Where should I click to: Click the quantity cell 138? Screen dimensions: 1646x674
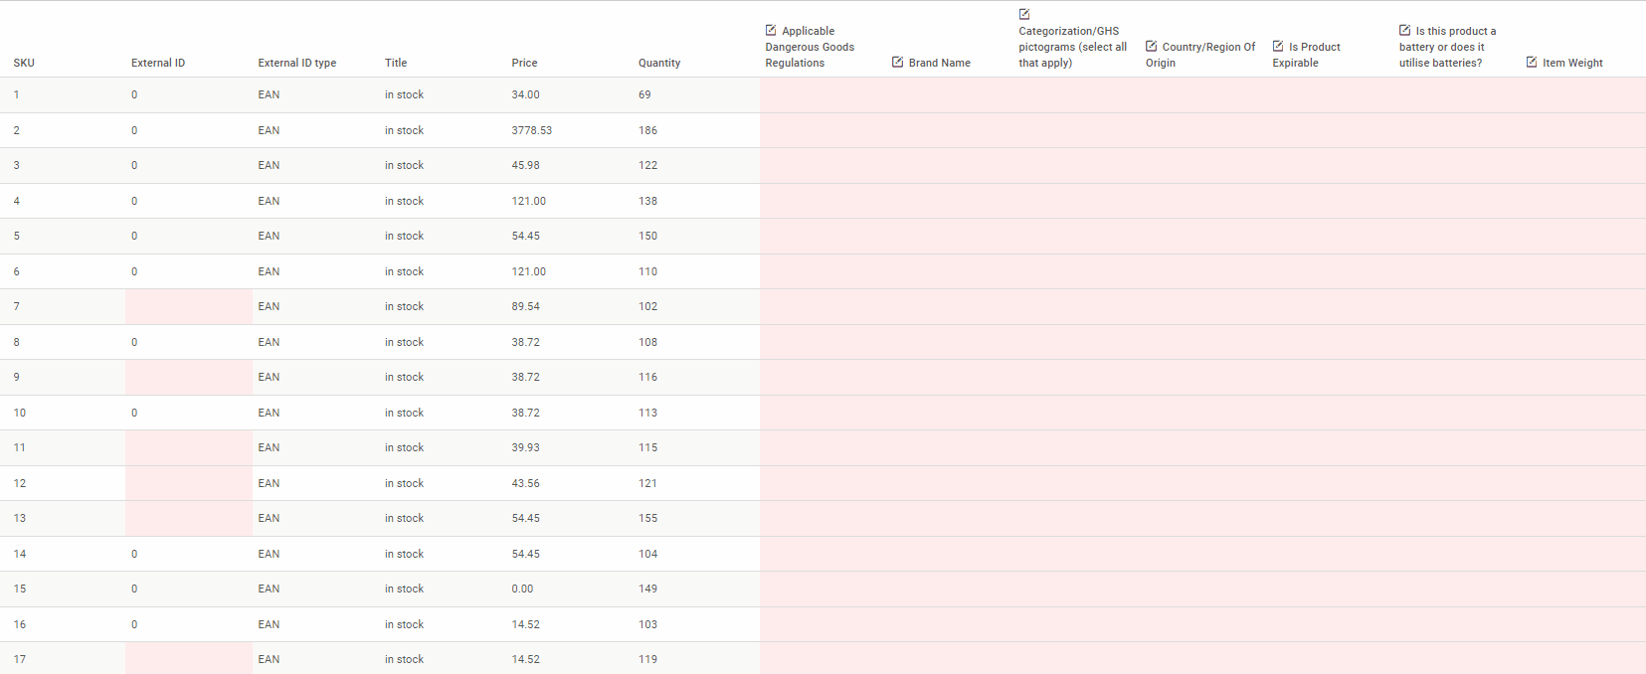(648, 201)
